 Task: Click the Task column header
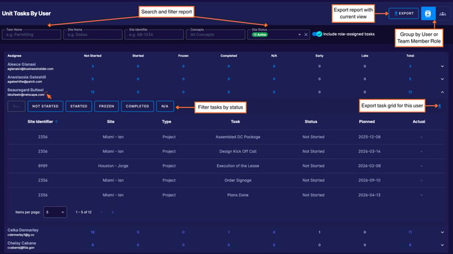[235, 122]
